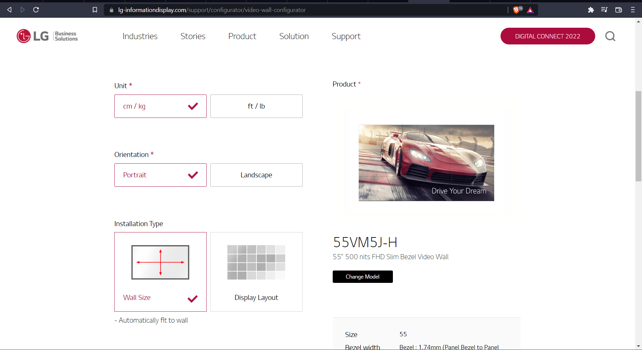This screenshot has width=642, height=350.
Task: Select cm / kg unit option
Action: pos(160,106)
